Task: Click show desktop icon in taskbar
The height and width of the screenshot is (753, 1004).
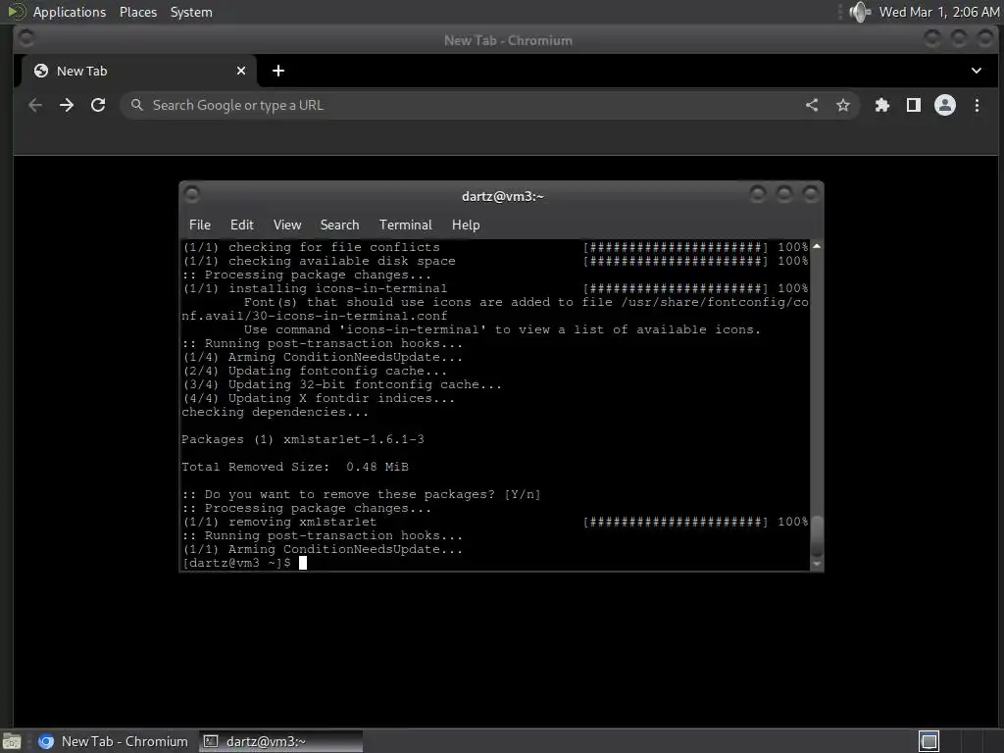Action: click(12, 741)
